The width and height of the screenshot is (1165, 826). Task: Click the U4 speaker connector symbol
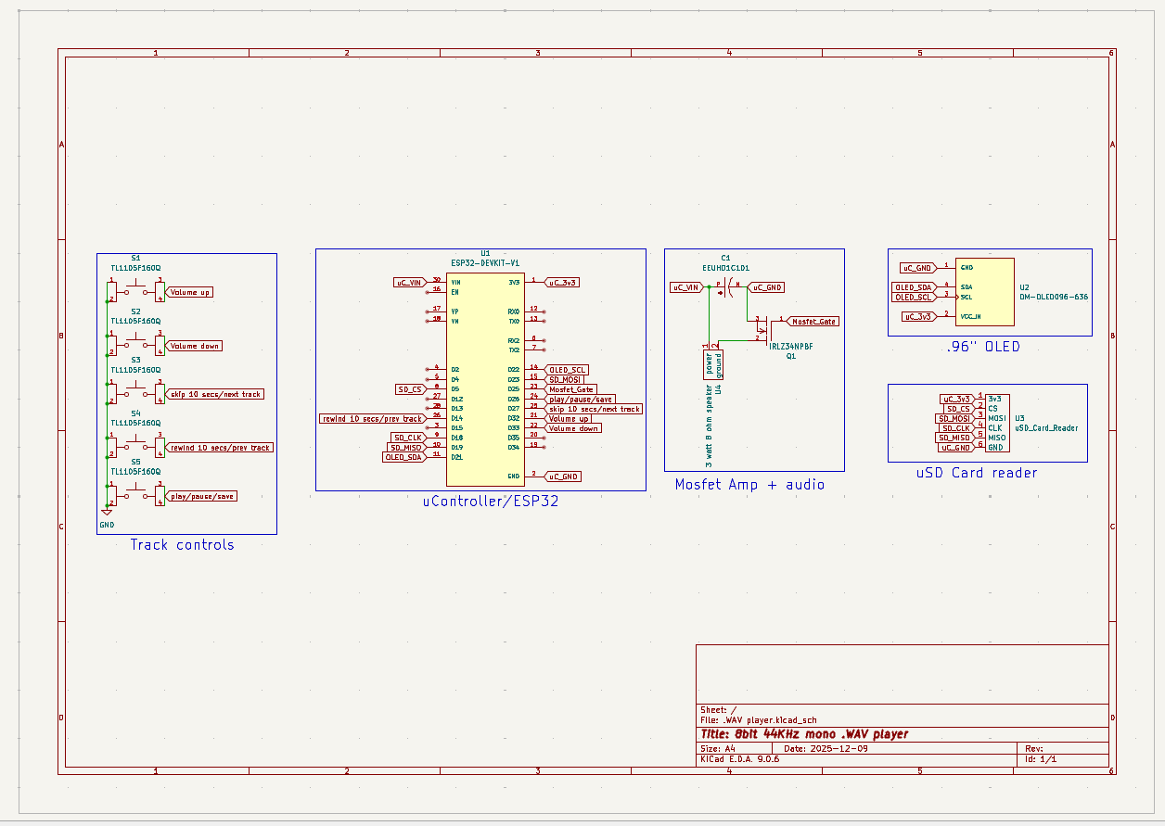pos(712,361)
